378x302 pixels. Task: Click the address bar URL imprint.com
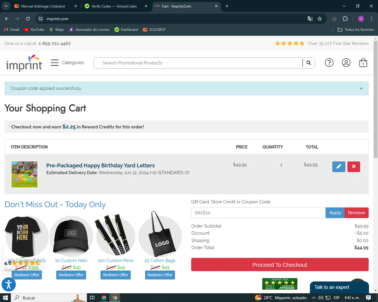57,19
